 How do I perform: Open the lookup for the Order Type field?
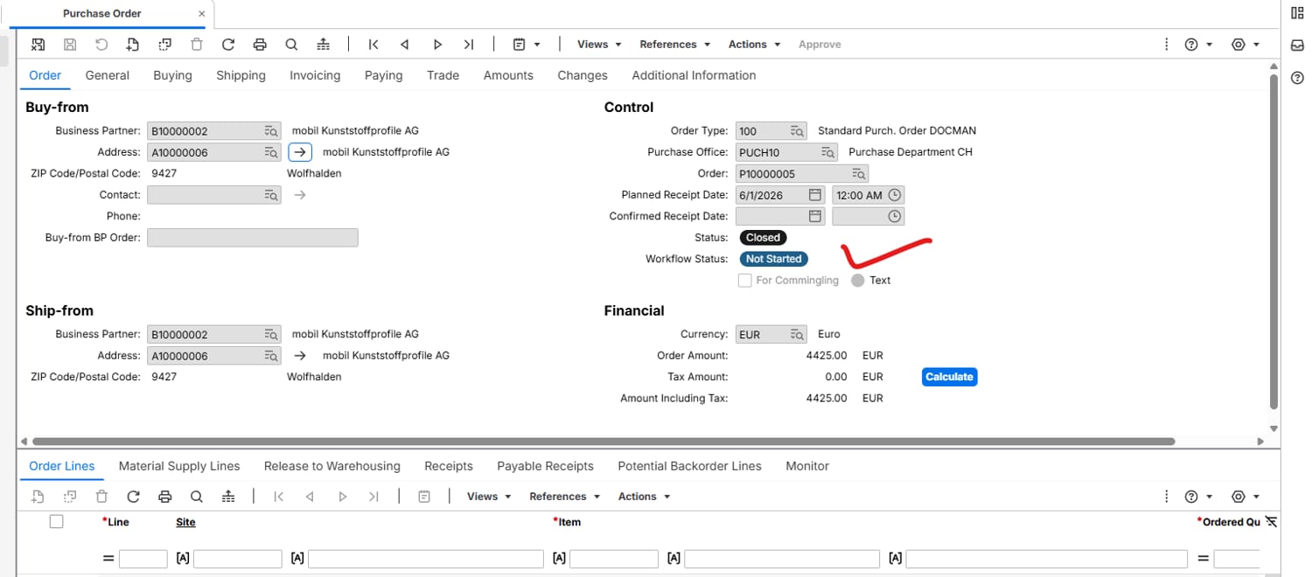tap(797, 131)
